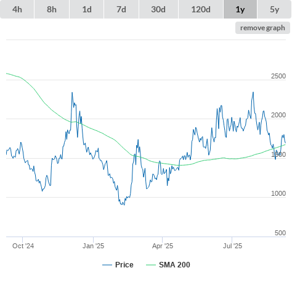Click the remove graph button
Viewport: 292px width, 281px height.
click(x=262, y=28)
